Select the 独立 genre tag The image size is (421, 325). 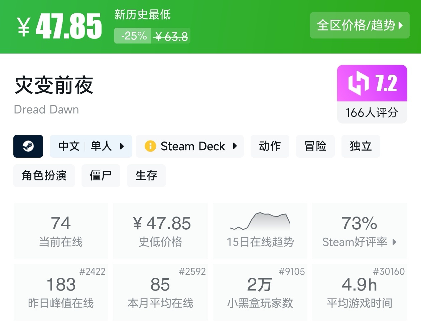click(361, 146)
